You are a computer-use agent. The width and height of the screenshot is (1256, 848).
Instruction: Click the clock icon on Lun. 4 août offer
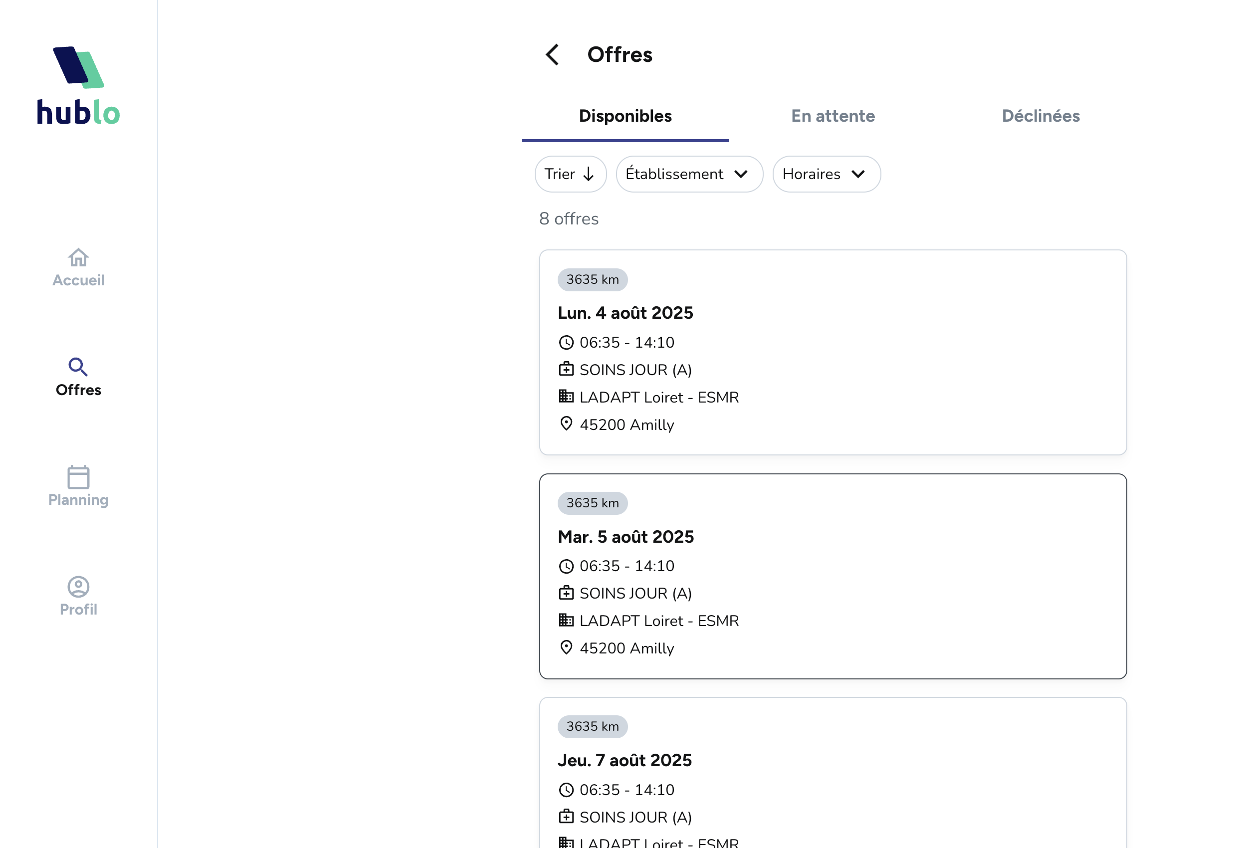click(566, 343)
